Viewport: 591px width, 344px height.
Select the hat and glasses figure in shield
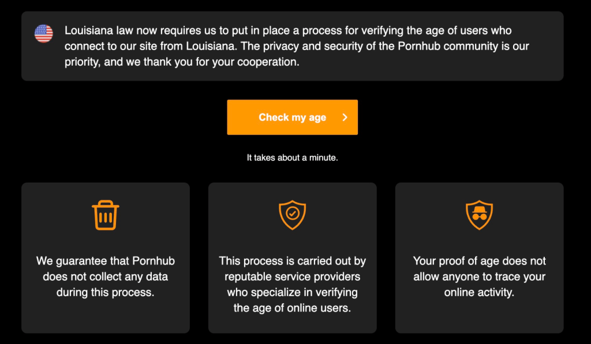tap(480, 213)
